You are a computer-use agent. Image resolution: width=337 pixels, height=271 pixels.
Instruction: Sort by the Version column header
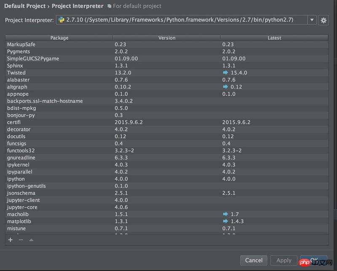coord(167,38)
